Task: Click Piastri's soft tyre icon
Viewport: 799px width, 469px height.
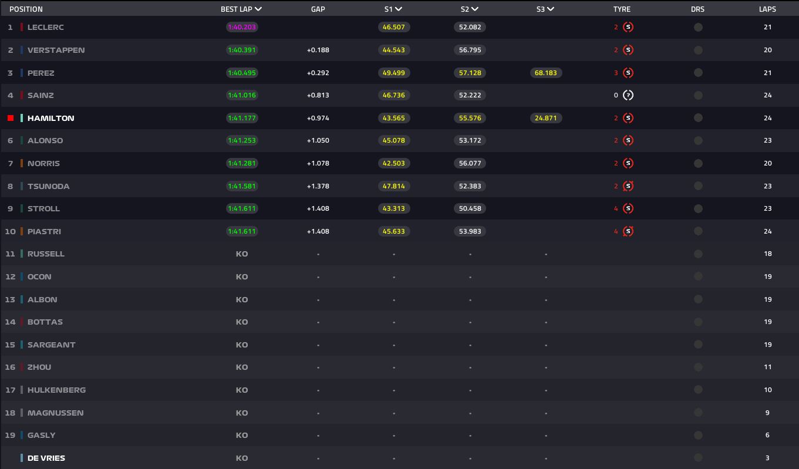Action: coord(628,231)
